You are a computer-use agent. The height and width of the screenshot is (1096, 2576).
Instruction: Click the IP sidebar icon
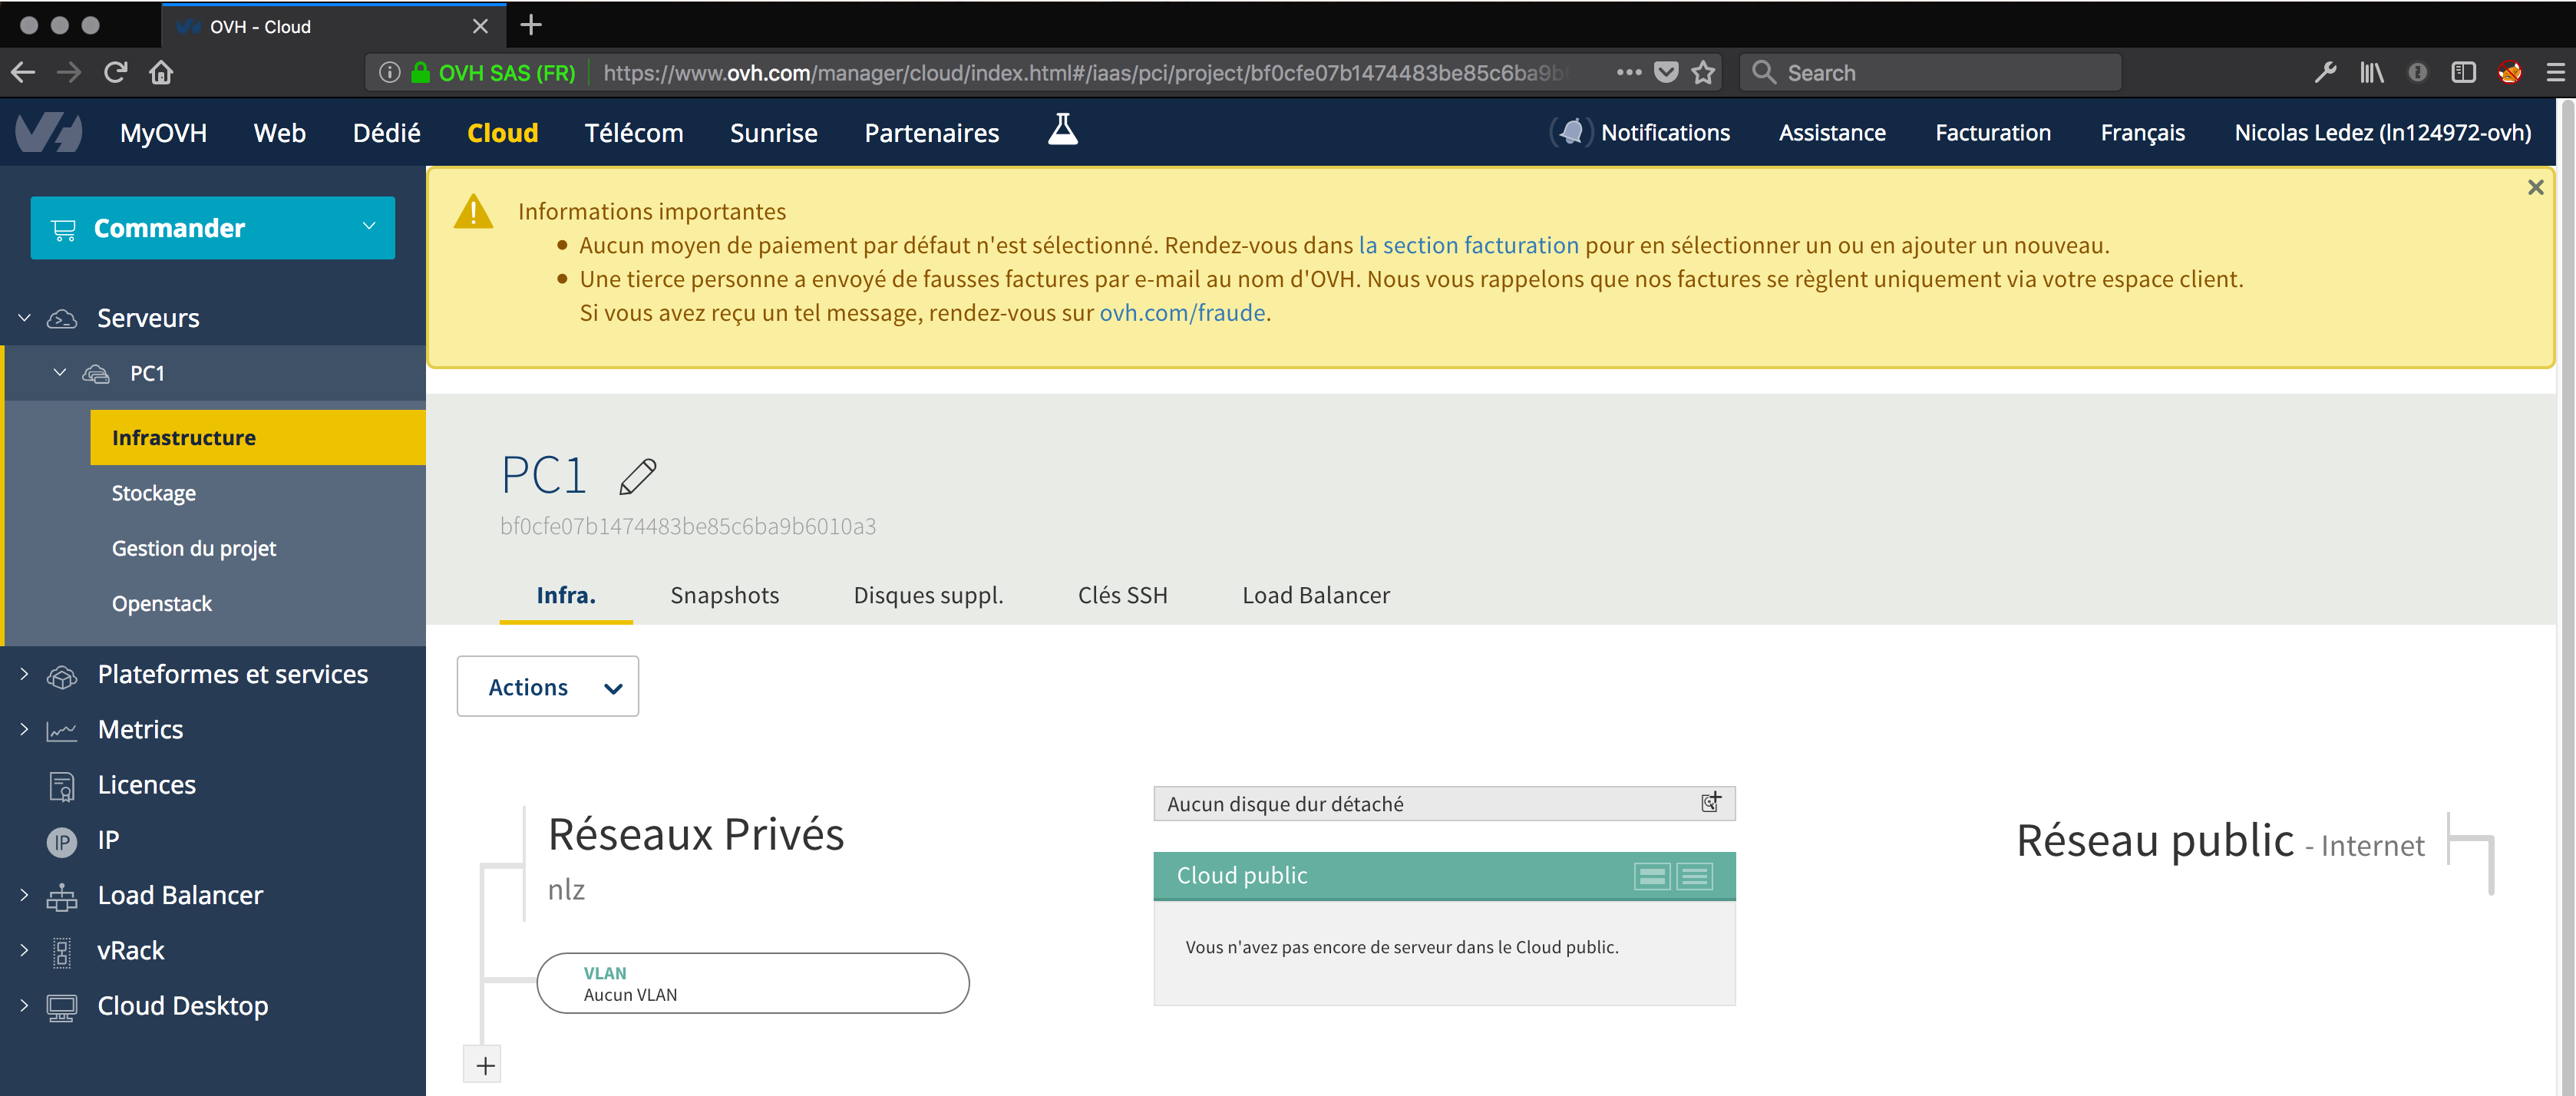(62, 842)
